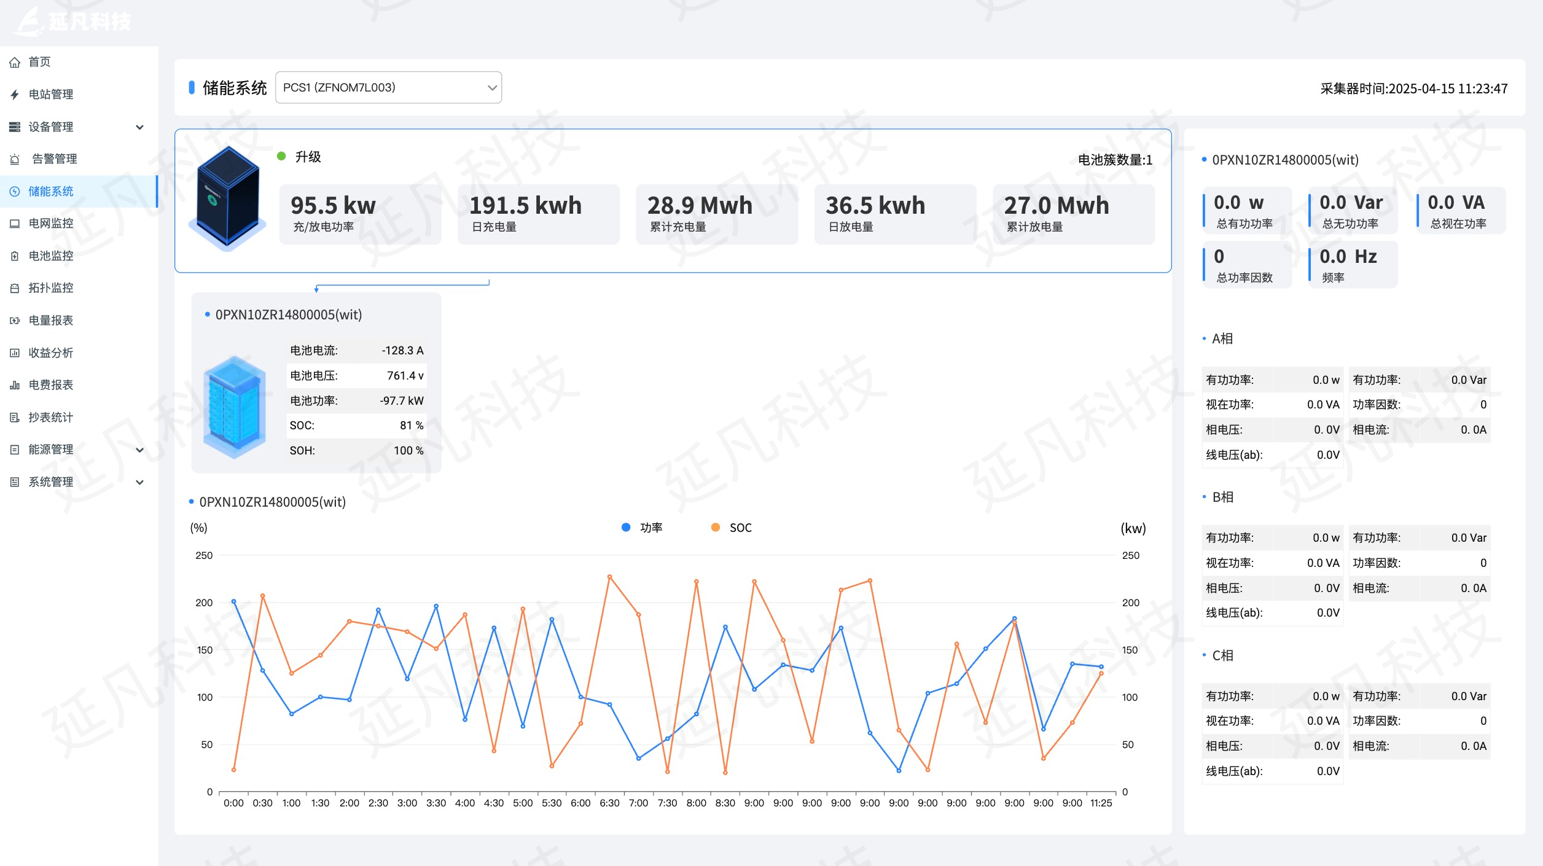Open the 电网监控 menu item
This screenshot has width=1543, height=866.
click(51, 224)
